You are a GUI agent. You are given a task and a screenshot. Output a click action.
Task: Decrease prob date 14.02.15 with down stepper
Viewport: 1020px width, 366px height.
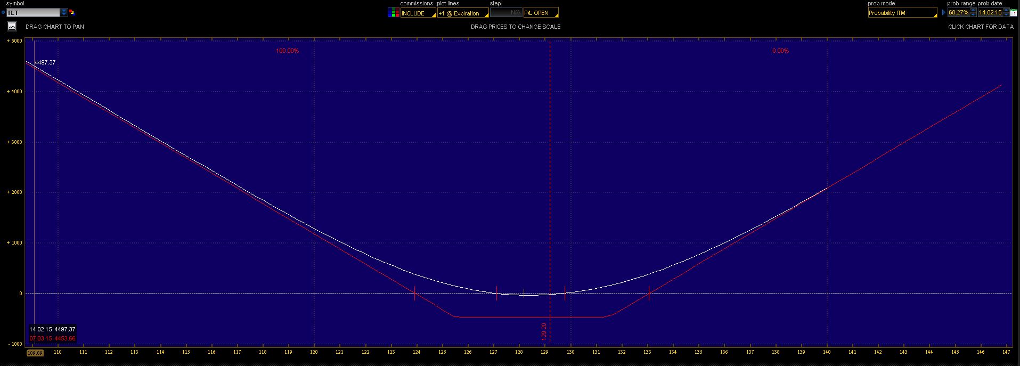(x=1006, y=15)
